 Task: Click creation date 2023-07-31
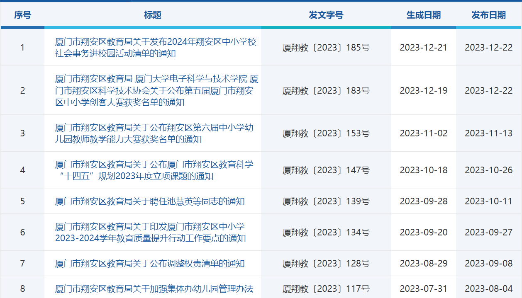tap(424, 289)
